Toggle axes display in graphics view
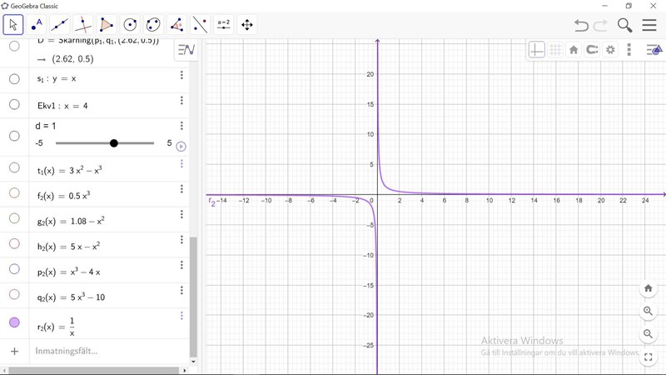 [x=537, y=50]
